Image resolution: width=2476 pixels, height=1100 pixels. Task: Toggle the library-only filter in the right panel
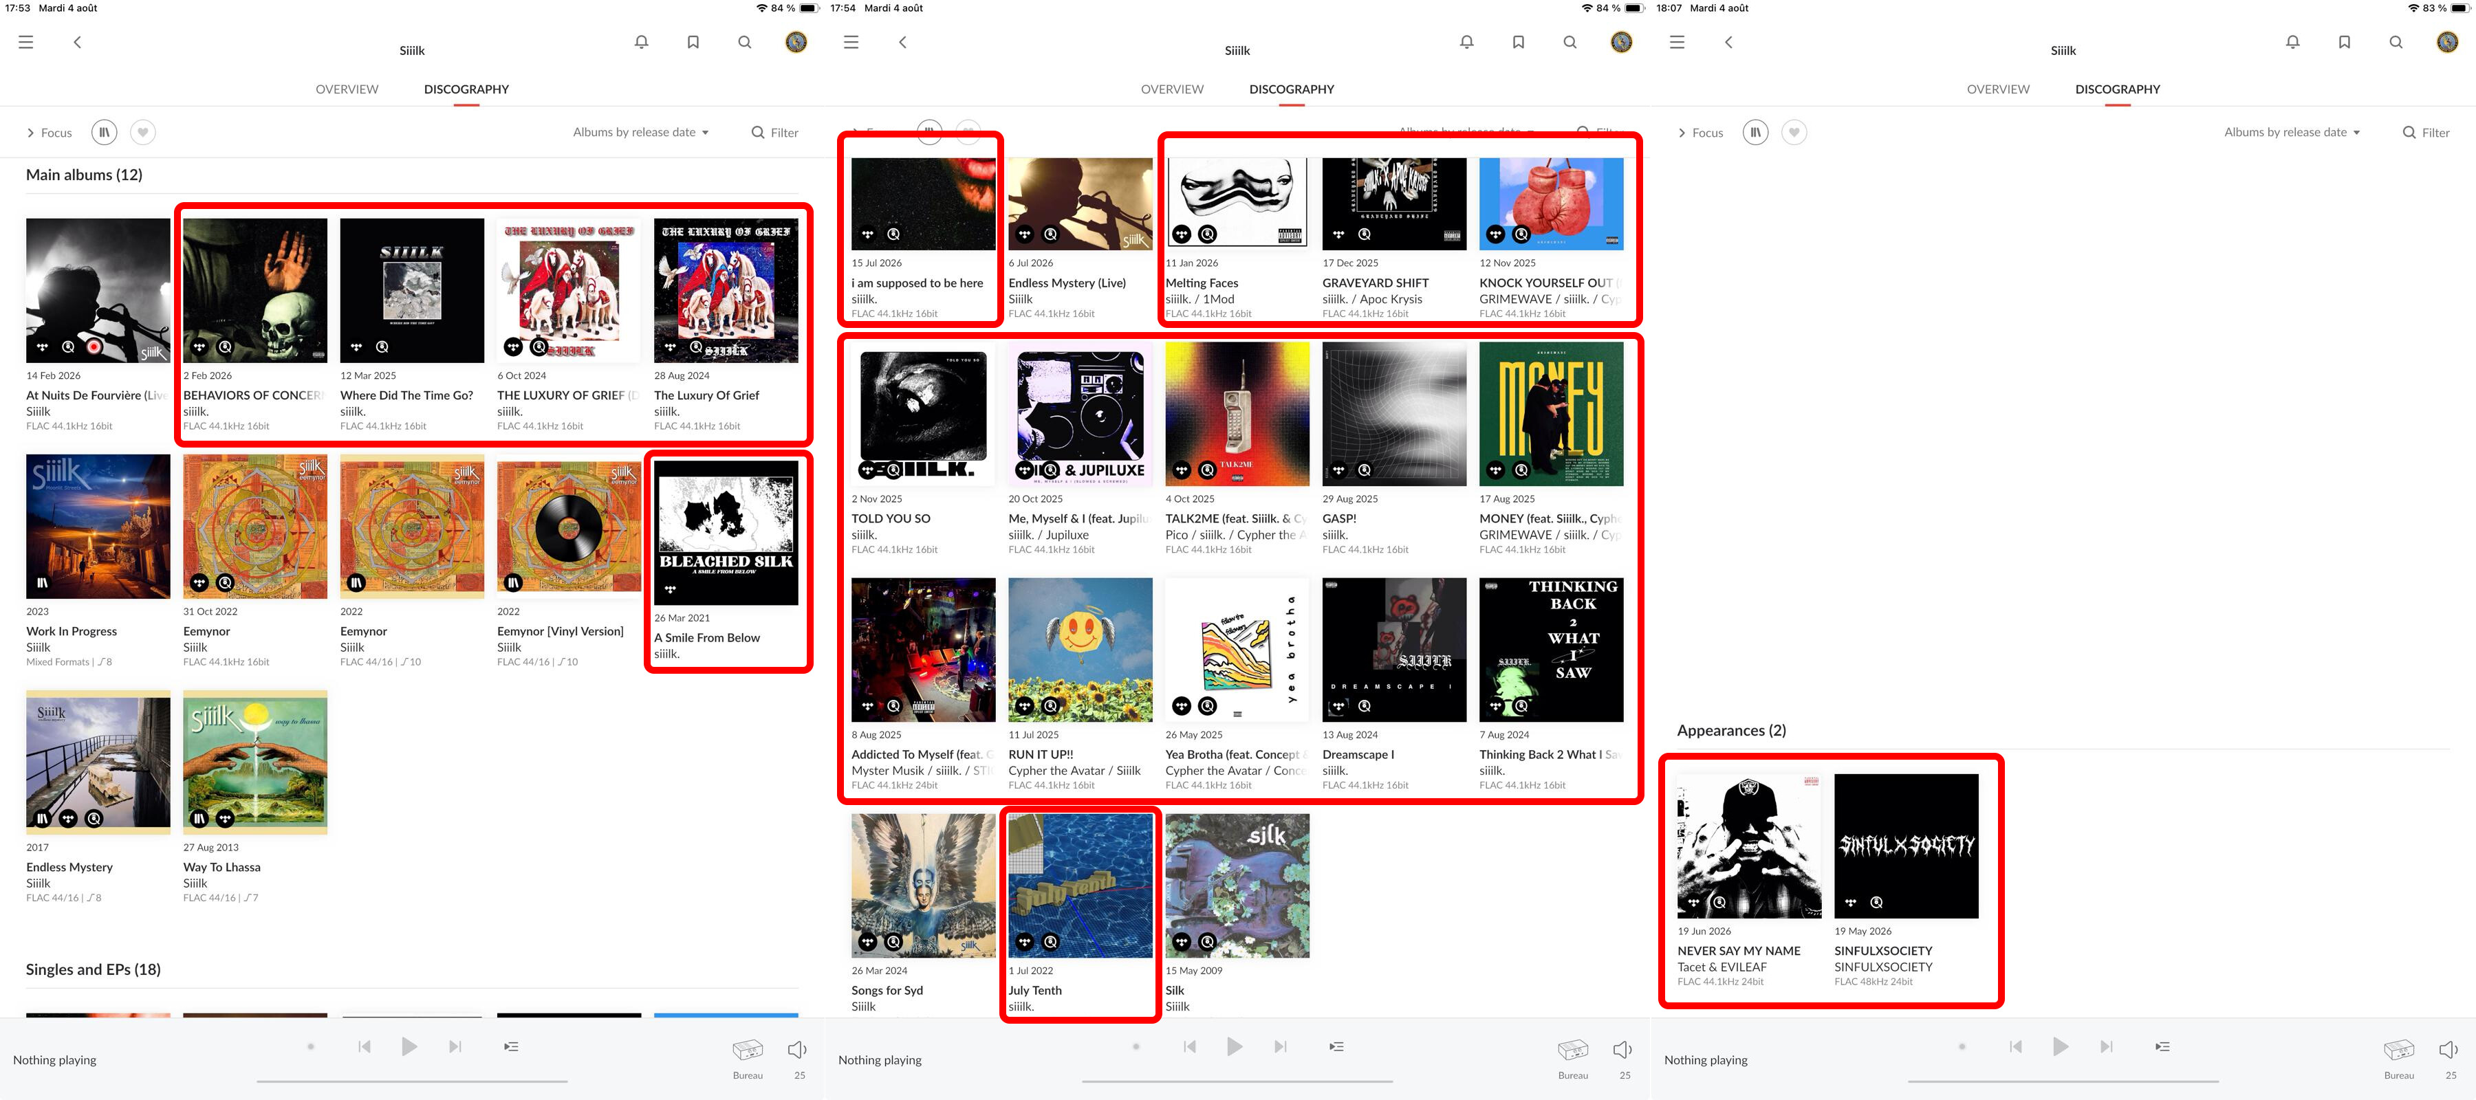click(1755, 133)
